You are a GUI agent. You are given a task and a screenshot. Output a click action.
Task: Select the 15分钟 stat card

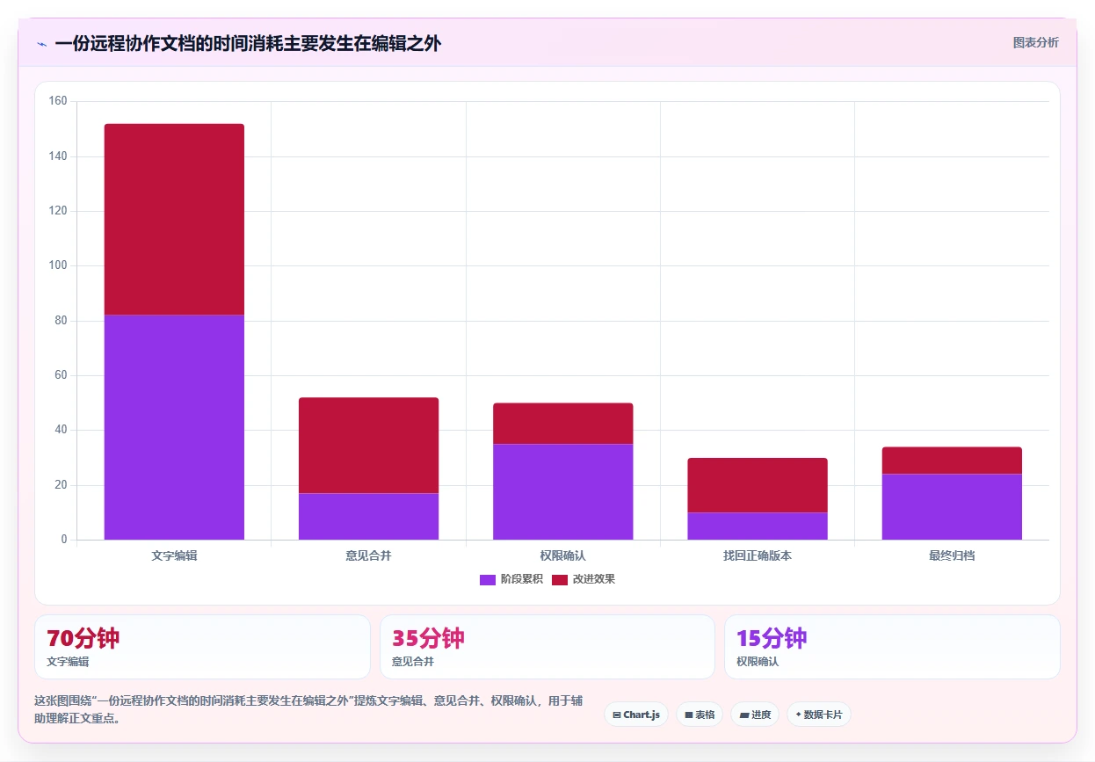pos(892,647)
